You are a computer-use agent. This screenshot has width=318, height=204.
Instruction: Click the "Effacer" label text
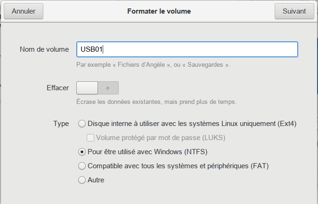point(58,88)
